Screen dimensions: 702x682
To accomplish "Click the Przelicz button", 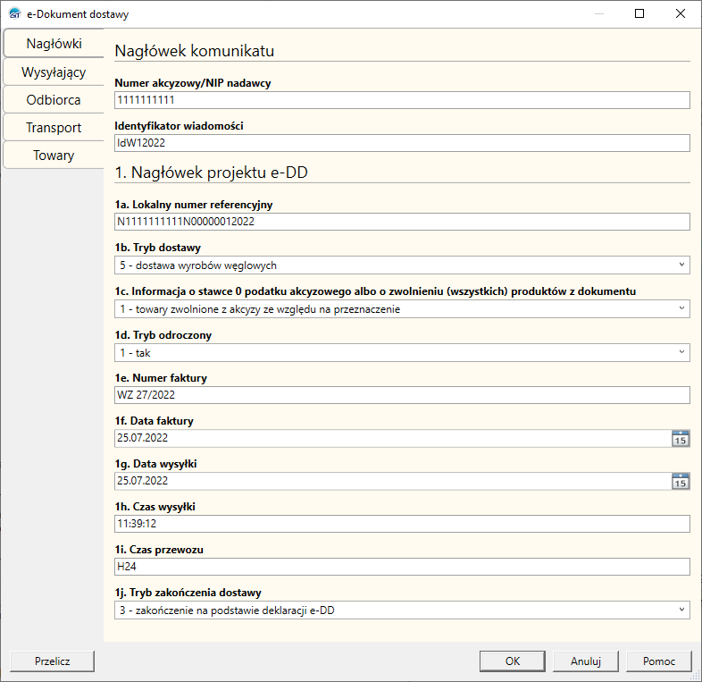I will click(53, 661).
